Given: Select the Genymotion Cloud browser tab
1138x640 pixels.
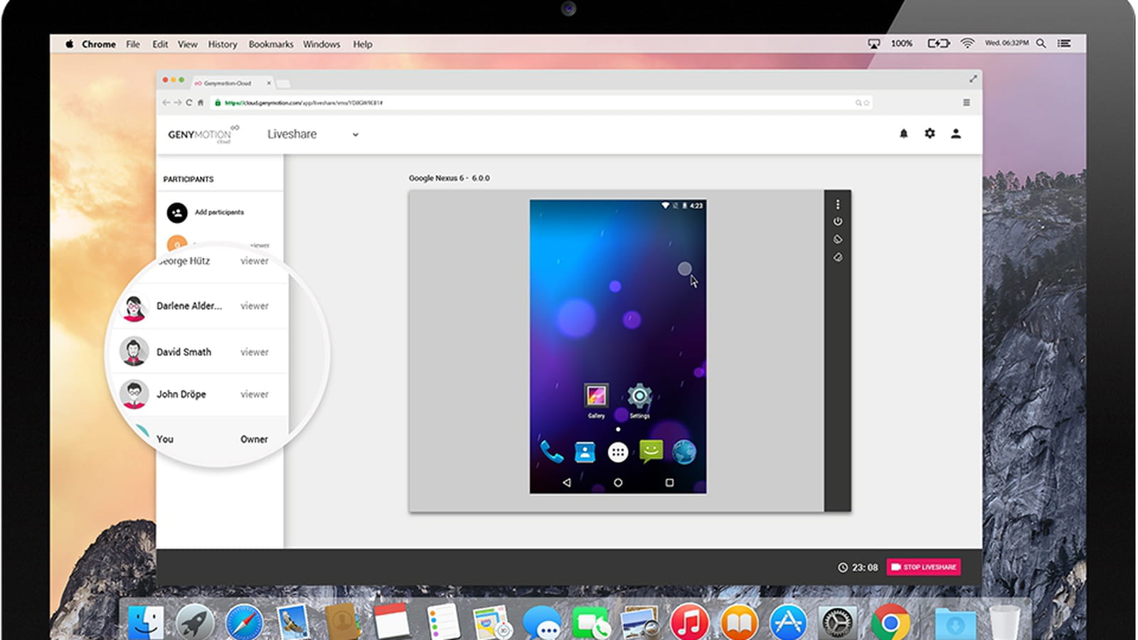Looking at the screenshot, I should pyautogui.click(x=233, y=83).
